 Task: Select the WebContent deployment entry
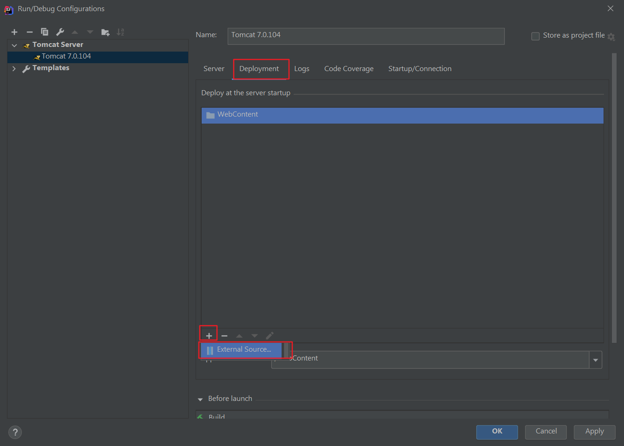tap(402, 115)
